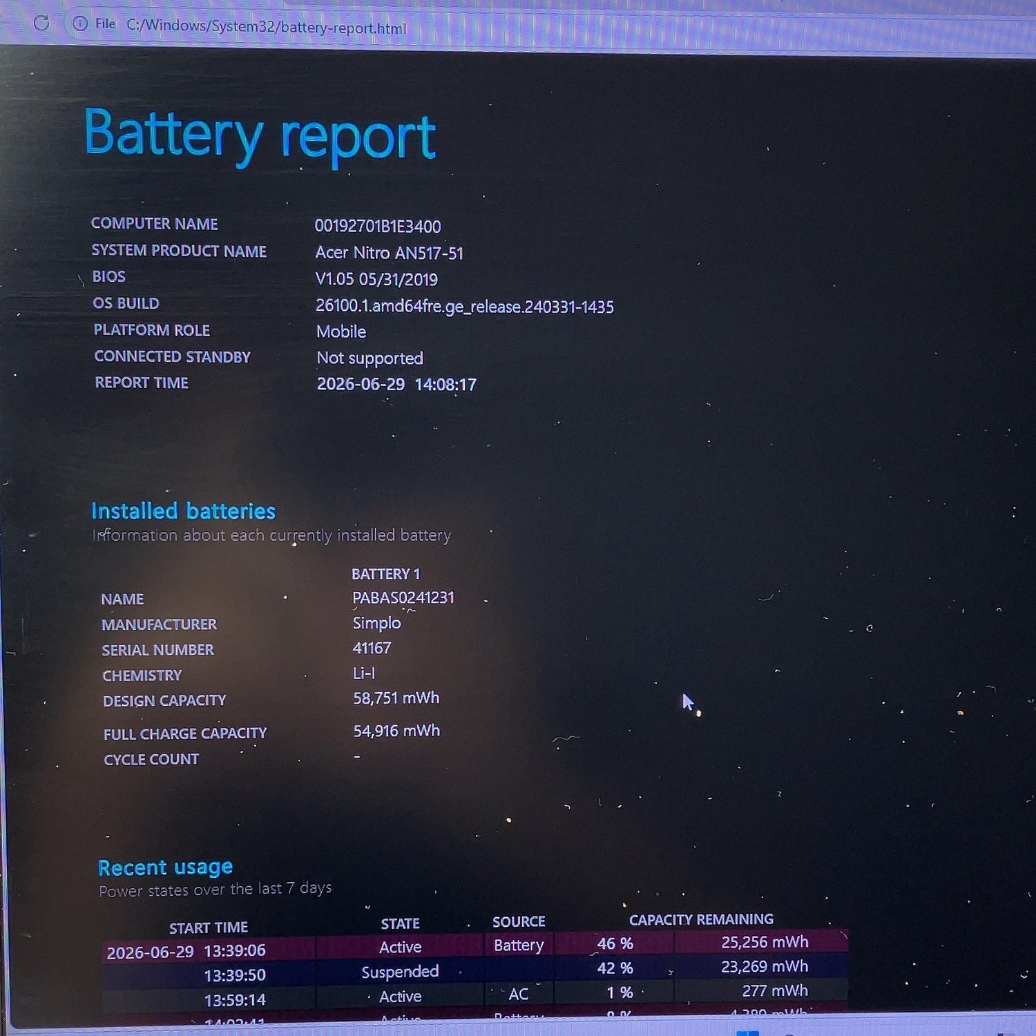Select report time 2026-06-29 14:08:17
The height and width of the screenshot is (1036, 1036).
pyautogui.click(x=396, y=384)
